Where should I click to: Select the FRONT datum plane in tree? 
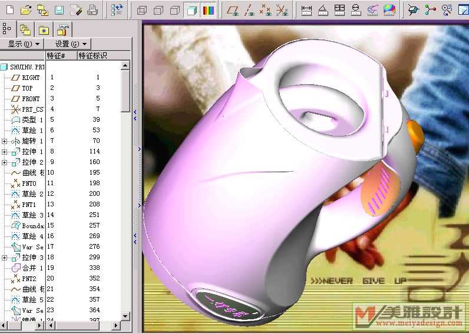click(x=31, y=99)
